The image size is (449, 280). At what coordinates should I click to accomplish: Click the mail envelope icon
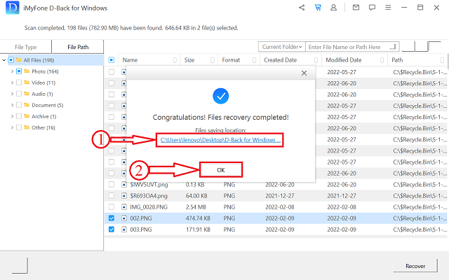(356, 8)
